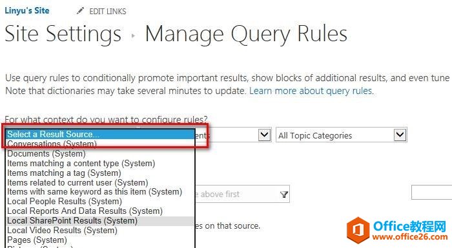Pick Items matching a tag (System)
452x248 pixels.
[x=100, y=173]
